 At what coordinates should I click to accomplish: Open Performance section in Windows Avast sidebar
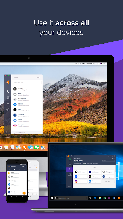(69, 174)
